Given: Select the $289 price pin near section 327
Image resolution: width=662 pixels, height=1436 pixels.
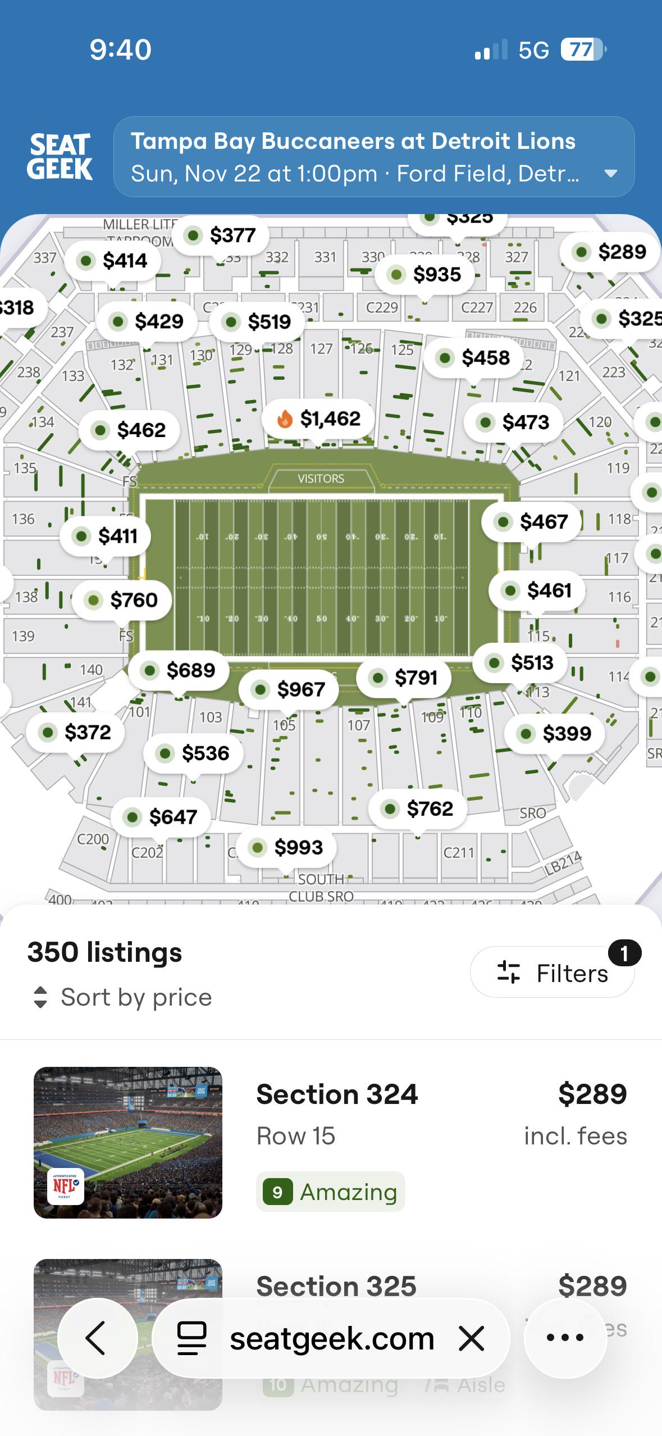Looking at the screenshot, I should (x=609, y=252).
